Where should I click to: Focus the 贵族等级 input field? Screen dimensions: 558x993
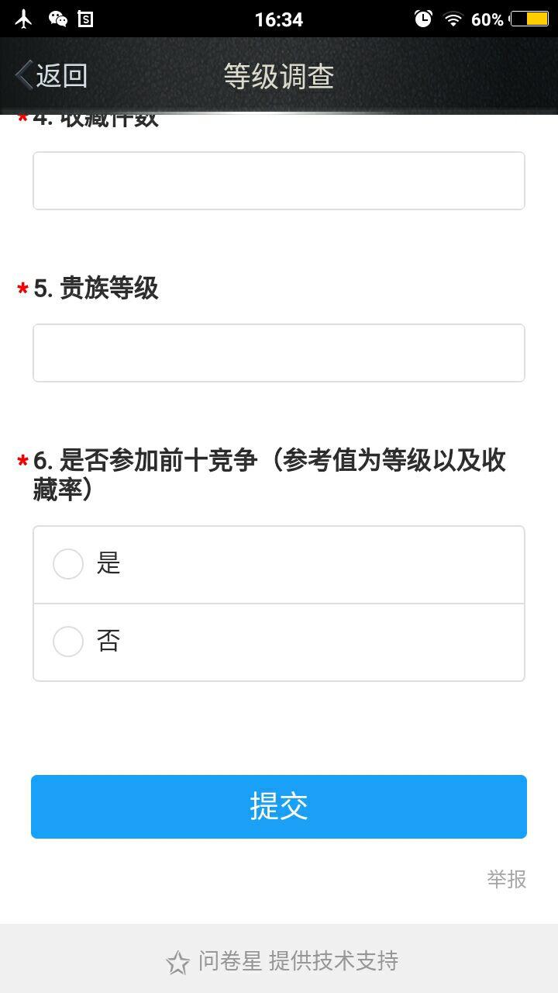[x=279, y=353]
